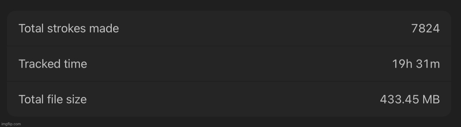Click the word file in the third row
Image resolution: width=461 pixels, height=127 pixels.
click(55, 99)
